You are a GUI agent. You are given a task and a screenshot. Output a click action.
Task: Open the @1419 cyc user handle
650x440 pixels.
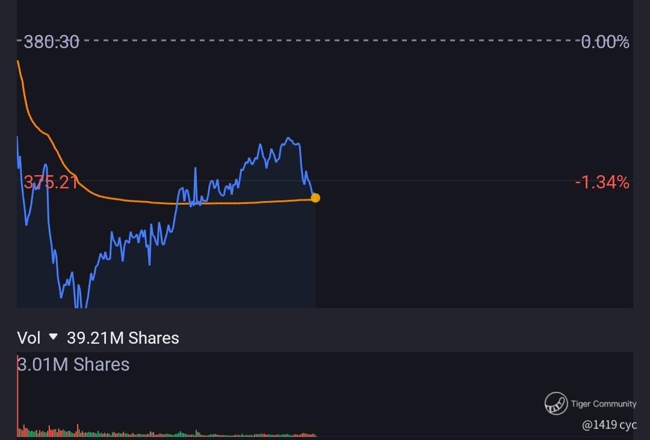(x=609, y=425)
